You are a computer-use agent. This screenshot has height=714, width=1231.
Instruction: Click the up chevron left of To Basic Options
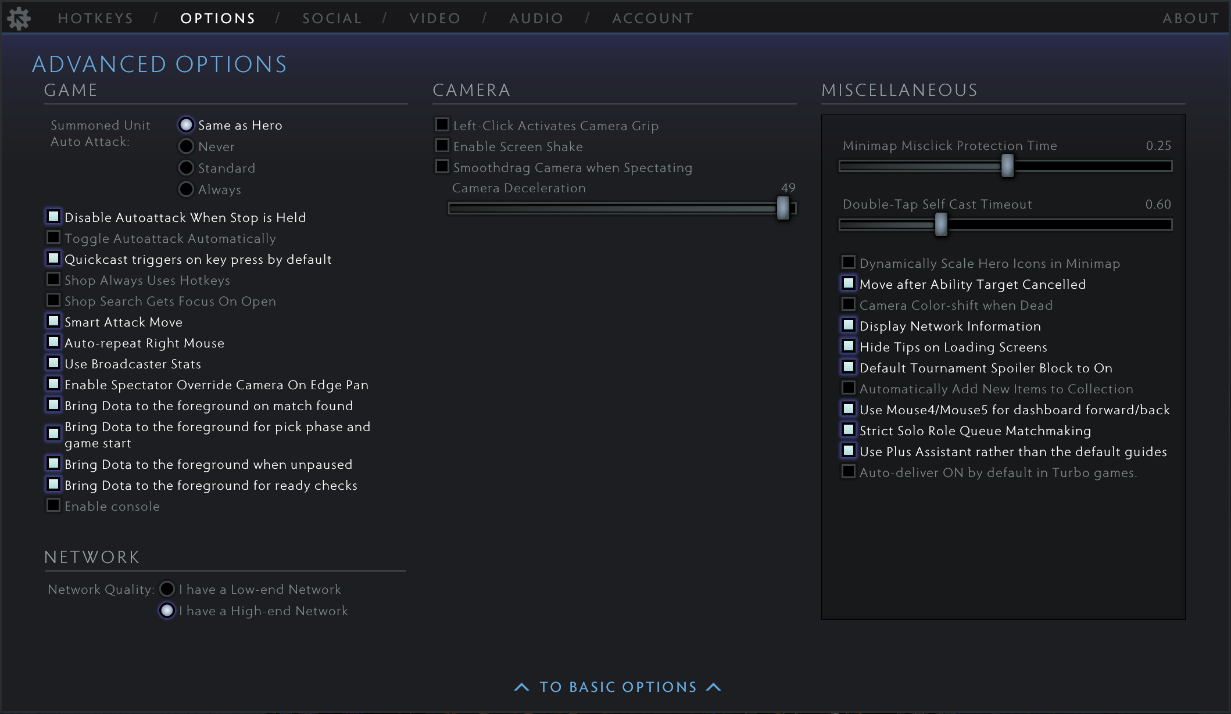pyautogui.click(x=521, y=687)
